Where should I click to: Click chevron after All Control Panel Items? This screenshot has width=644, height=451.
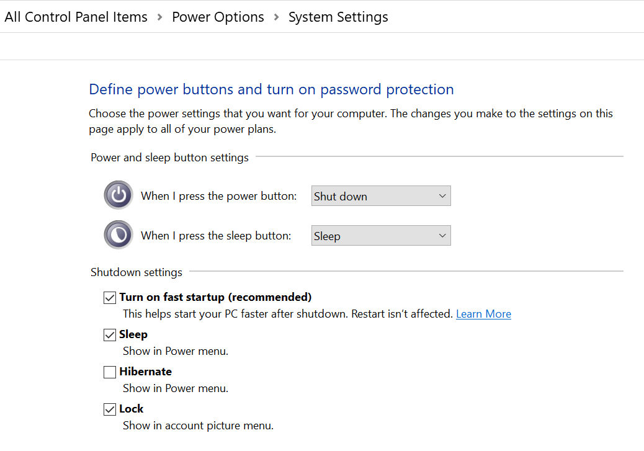click(159, 17)
